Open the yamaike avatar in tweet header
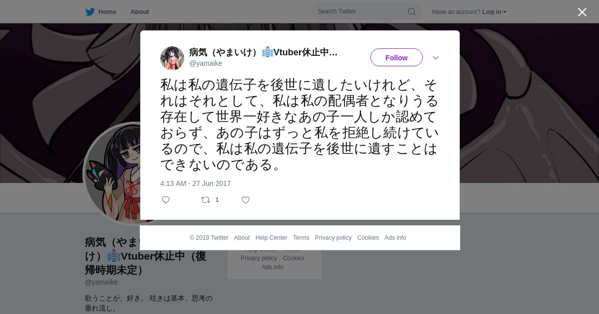Viewport: 599px width, 314px height. 172,58
